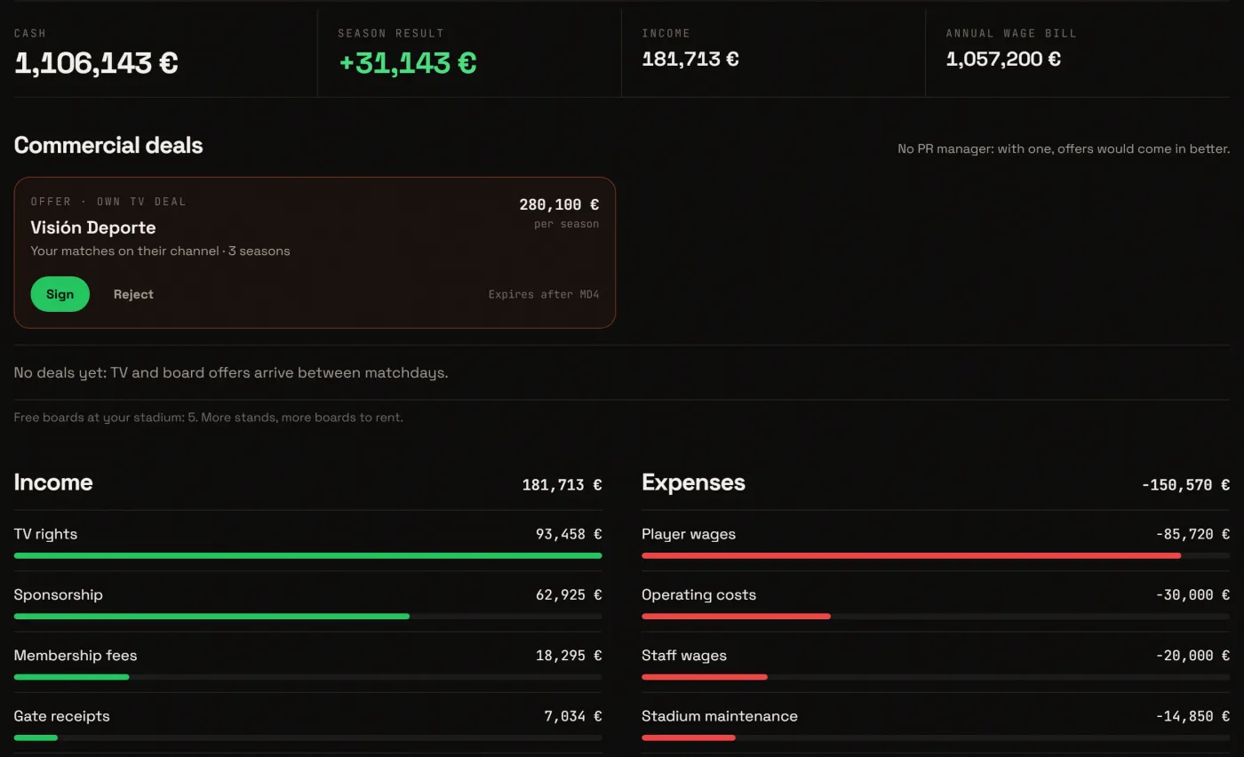Click the TV rights label

coord(45,534)
